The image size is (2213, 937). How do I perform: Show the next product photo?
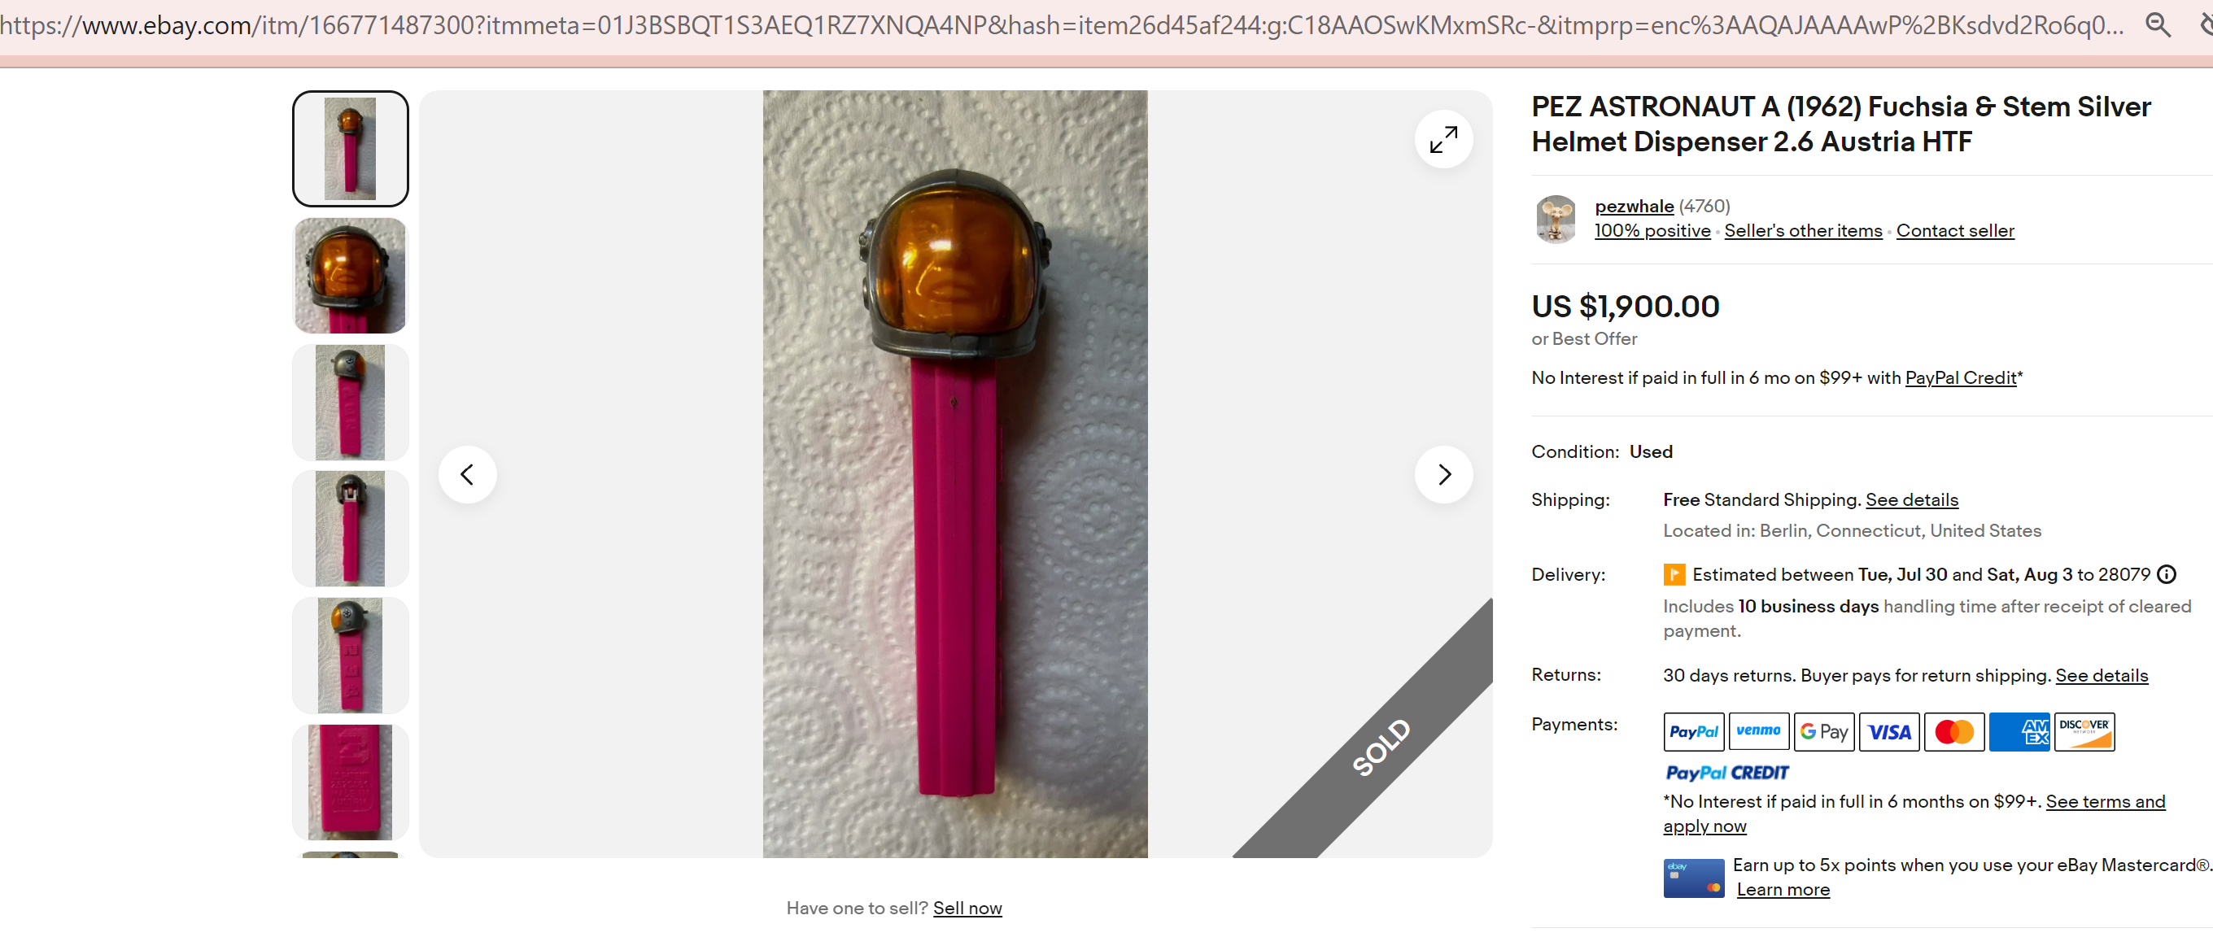(1443, 474)
